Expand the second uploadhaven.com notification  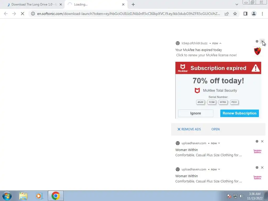(219, 169)
